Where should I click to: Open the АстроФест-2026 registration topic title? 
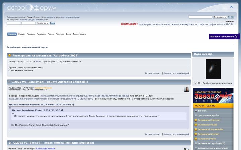click(45, 56)
